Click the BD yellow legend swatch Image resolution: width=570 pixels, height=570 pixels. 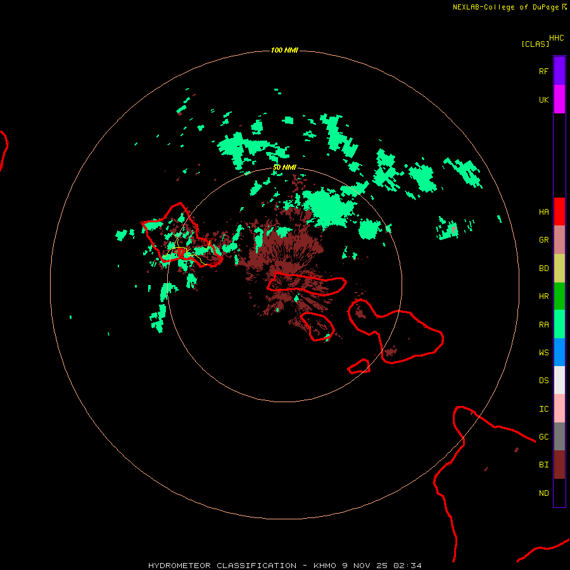point(559,269)
